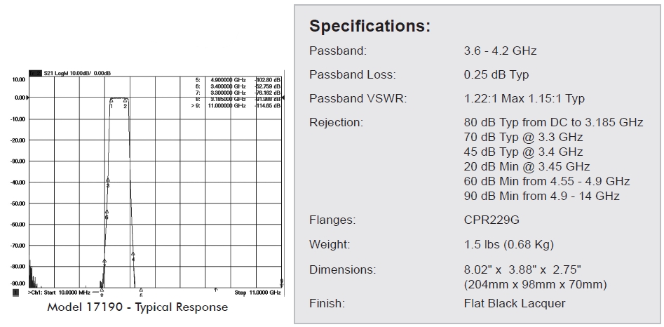Viewport: 664px width, 327px height.
Task: Click the Specifications heading
Action: [370, 27]
